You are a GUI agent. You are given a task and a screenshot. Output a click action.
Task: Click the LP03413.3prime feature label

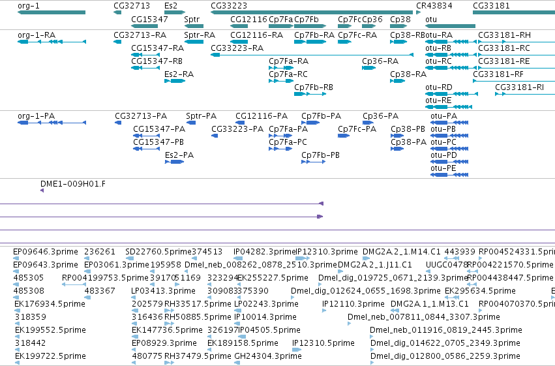click(163, 292)
